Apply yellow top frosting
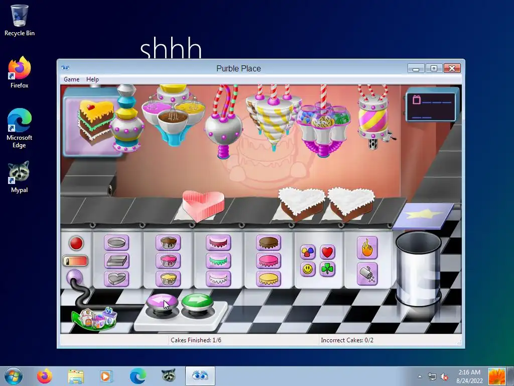 [x=269, y=278]
